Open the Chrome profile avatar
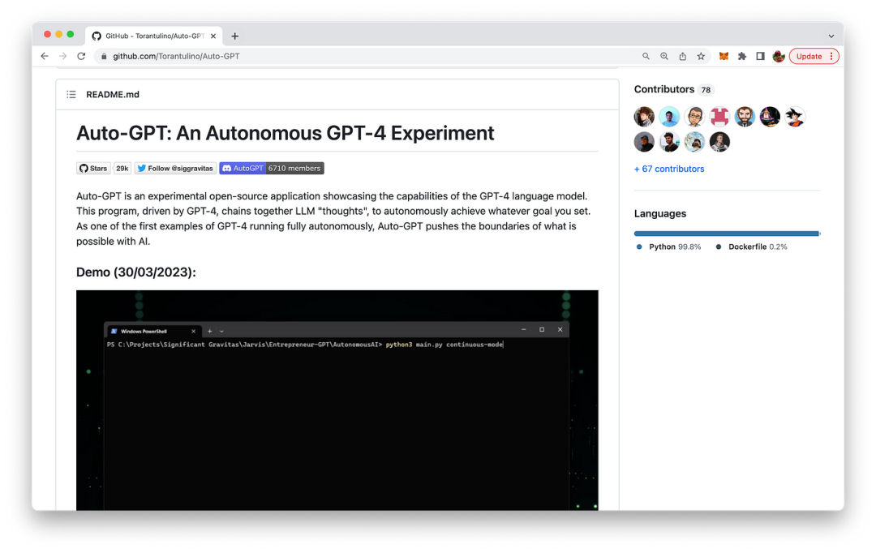 (x=779, y=57)
